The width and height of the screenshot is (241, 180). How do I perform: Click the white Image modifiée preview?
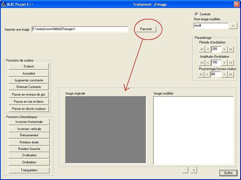[193, 131]
